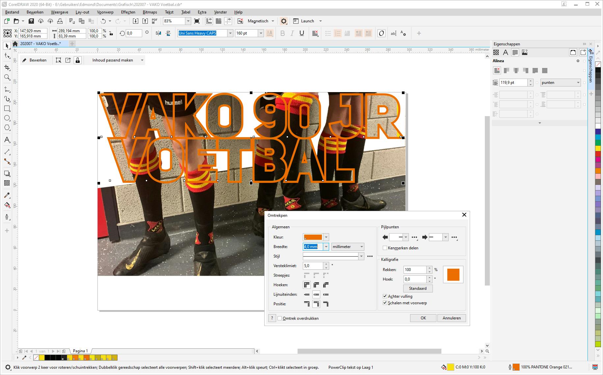The width and height of the screenshot is (603, 375).
Task: Expand the outline Kleur dropdown
Action: pyautogui.click(x=326, y=237)
